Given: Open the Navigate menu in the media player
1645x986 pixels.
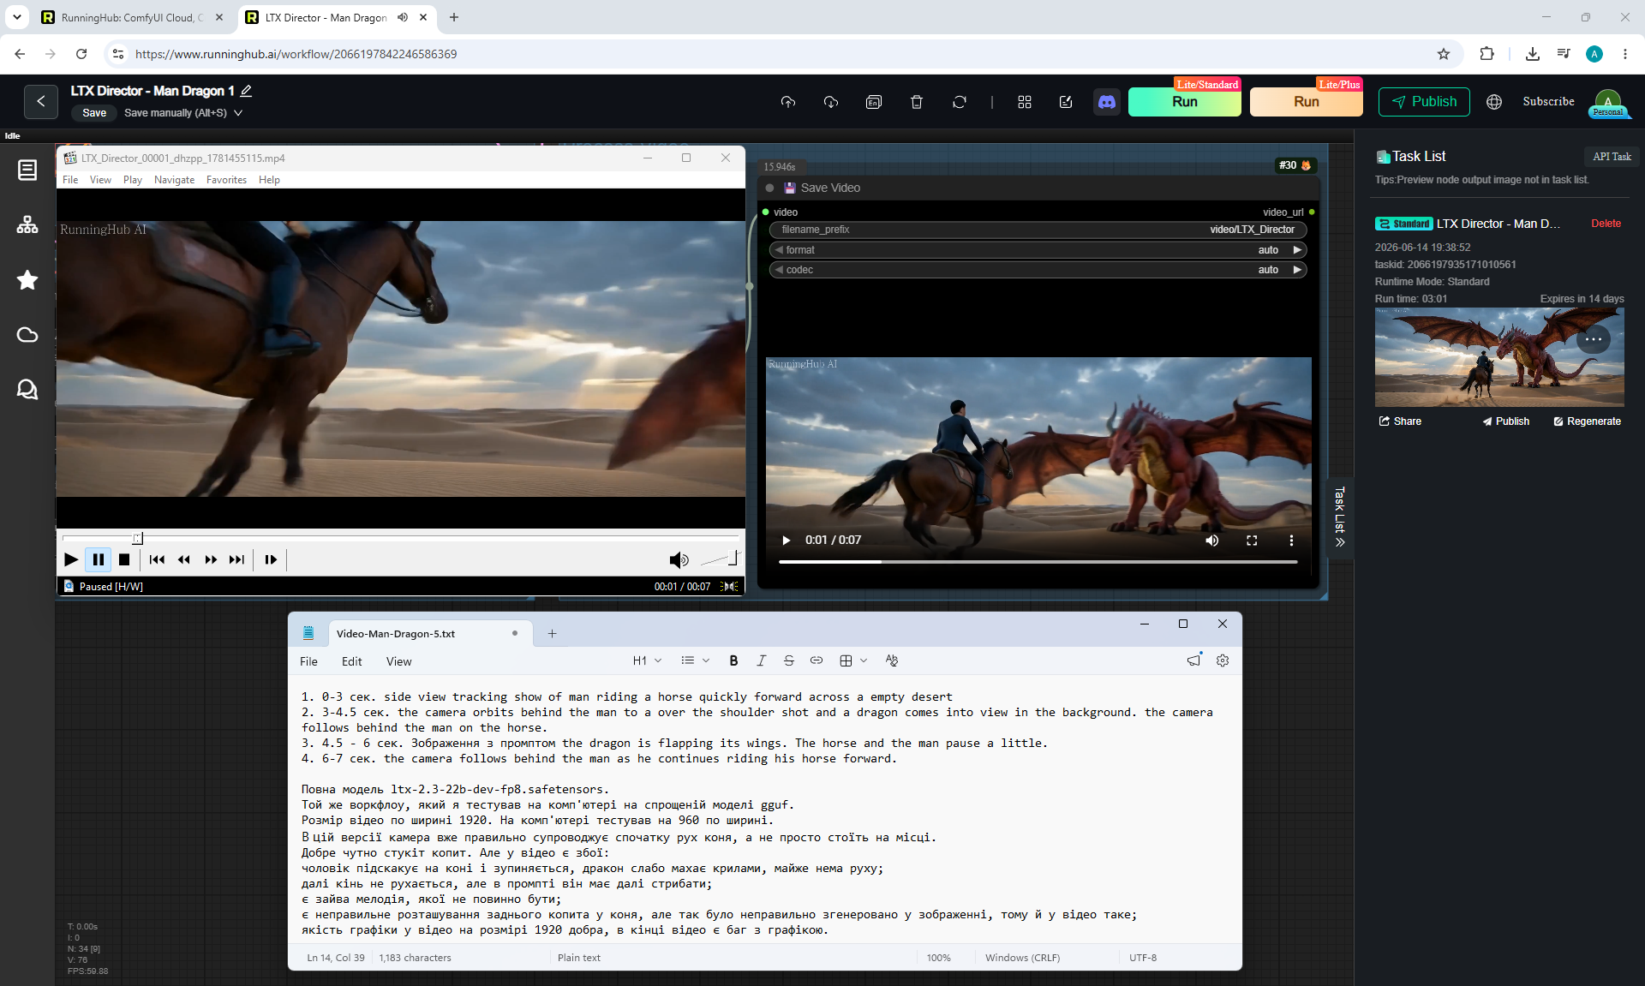Looking at the screenshot, I should click(174, 180).
